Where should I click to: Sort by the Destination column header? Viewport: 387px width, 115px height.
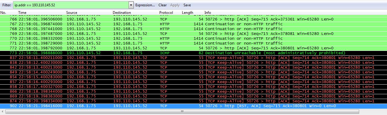(x=122, y=13)
